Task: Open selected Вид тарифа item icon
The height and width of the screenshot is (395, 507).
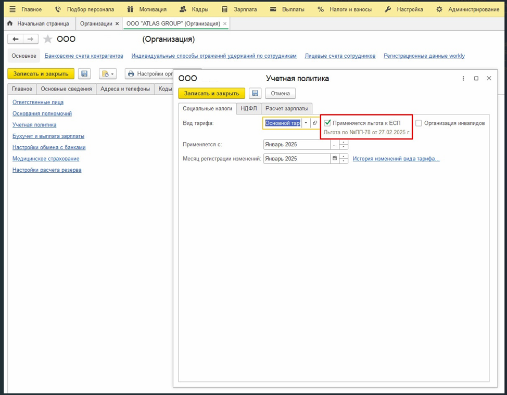Action: (315, 123)
